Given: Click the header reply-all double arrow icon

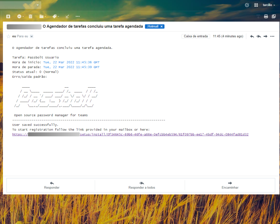Looking at the screenshot, I should [x=259, y=36].
